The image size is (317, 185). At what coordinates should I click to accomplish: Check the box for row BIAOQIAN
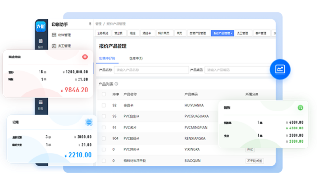pyautogui.click(x=104, y=161)
